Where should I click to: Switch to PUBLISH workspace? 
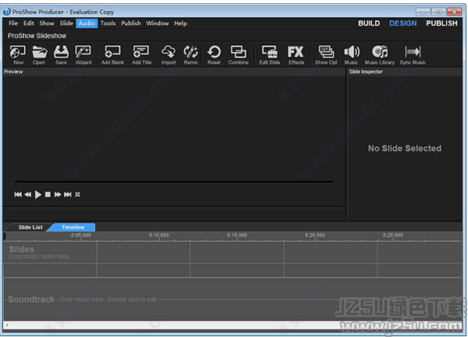click(441, 23)
